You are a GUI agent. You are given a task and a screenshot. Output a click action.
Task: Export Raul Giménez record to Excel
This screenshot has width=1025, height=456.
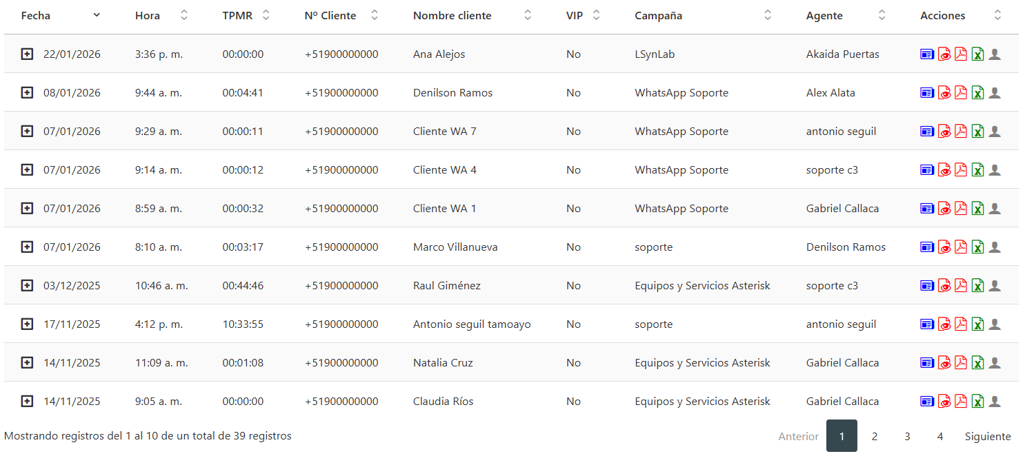pos(977,286)
